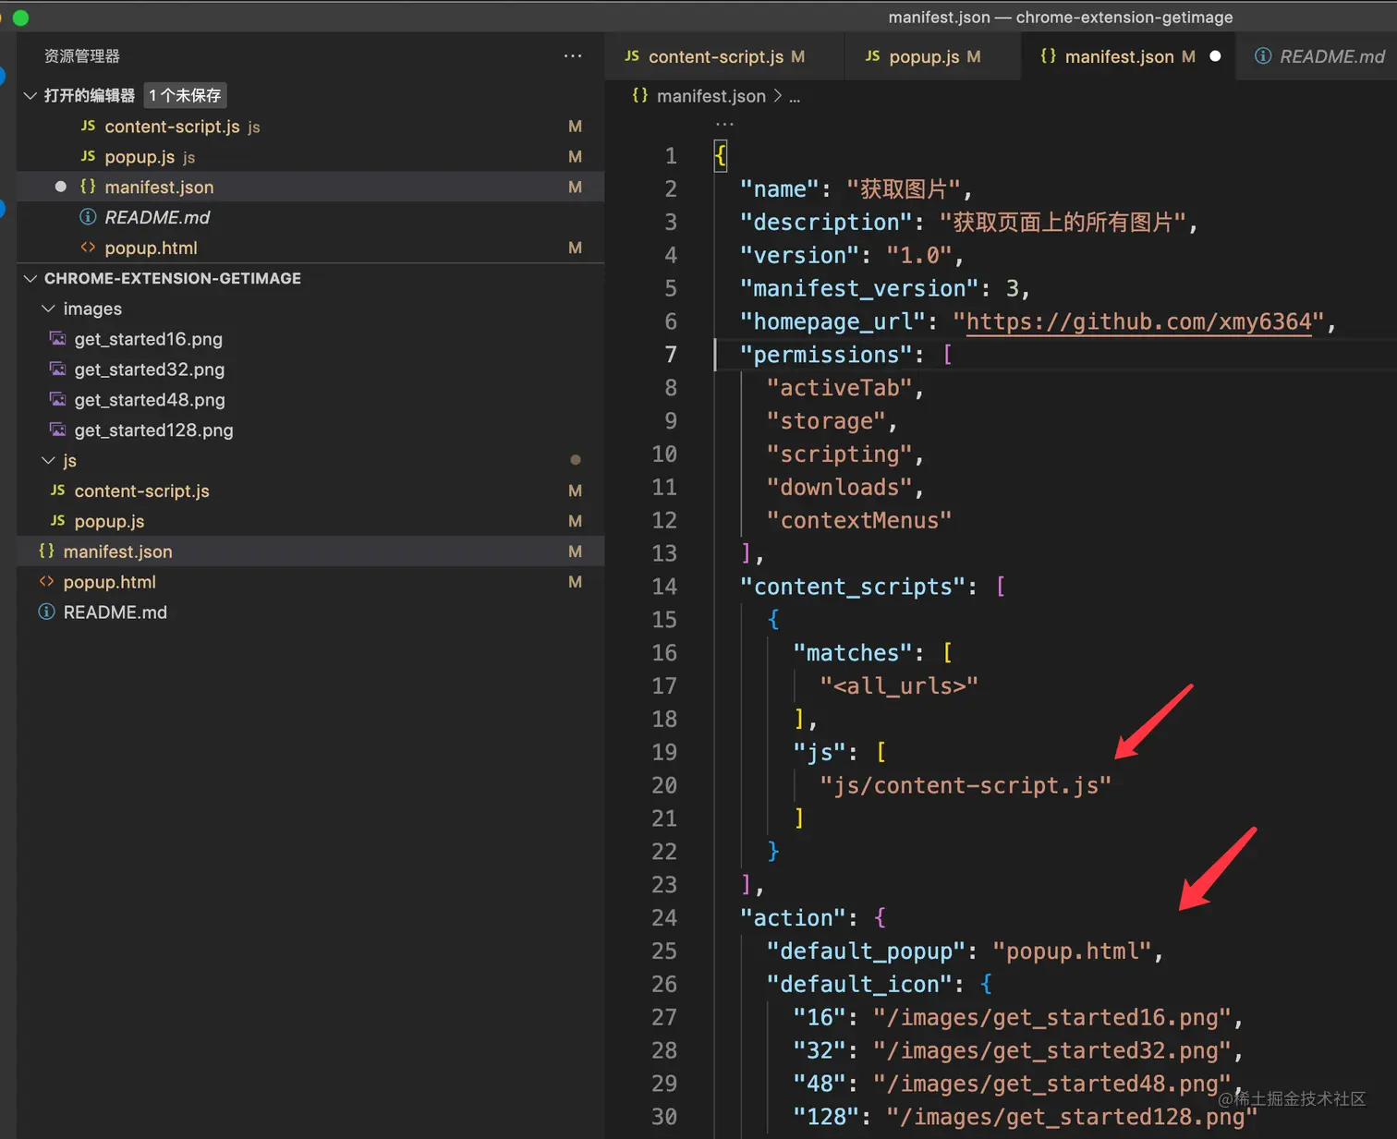Click braces icon in the breadcrumb bar

639,96
